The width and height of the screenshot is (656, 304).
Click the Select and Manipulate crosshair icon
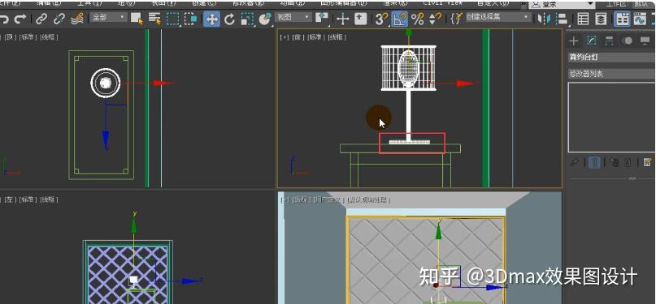pyautogui.click(x=343, y=19)
